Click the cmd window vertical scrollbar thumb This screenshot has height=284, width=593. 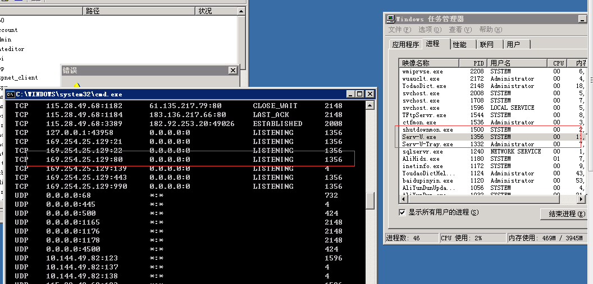370,201
